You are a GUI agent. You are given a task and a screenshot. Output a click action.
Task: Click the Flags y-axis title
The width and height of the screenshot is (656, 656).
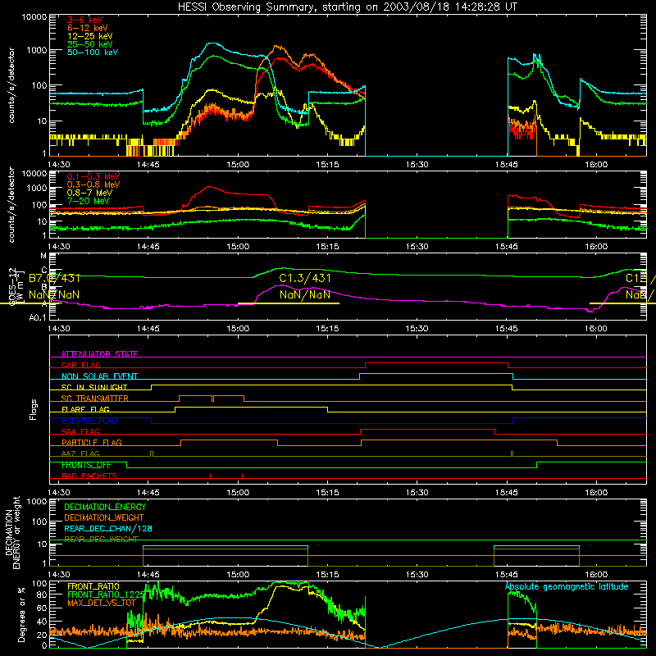click(34, 409)
